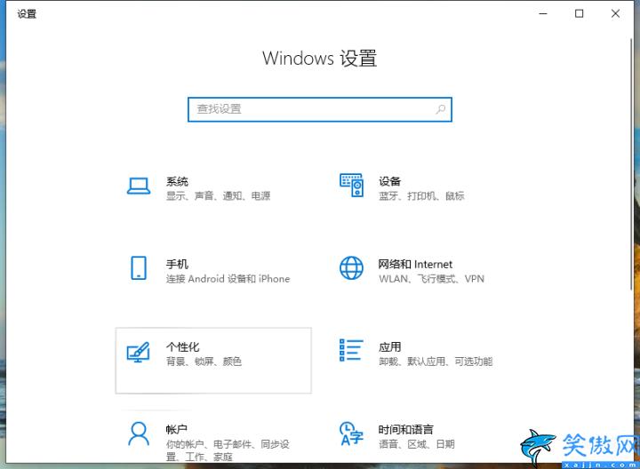This screenshot has width=640, height=469.
Task: Click text WLAN、飞行模式、VPN
Action: 431,279
